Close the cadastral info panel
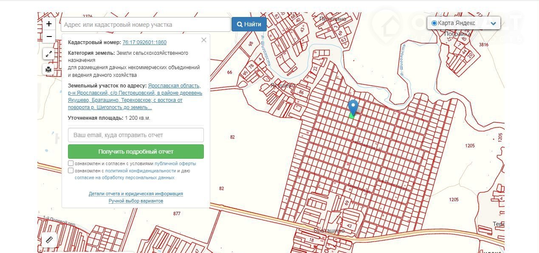Viewport: 539px width, 253px height. (x=204, y=40)
